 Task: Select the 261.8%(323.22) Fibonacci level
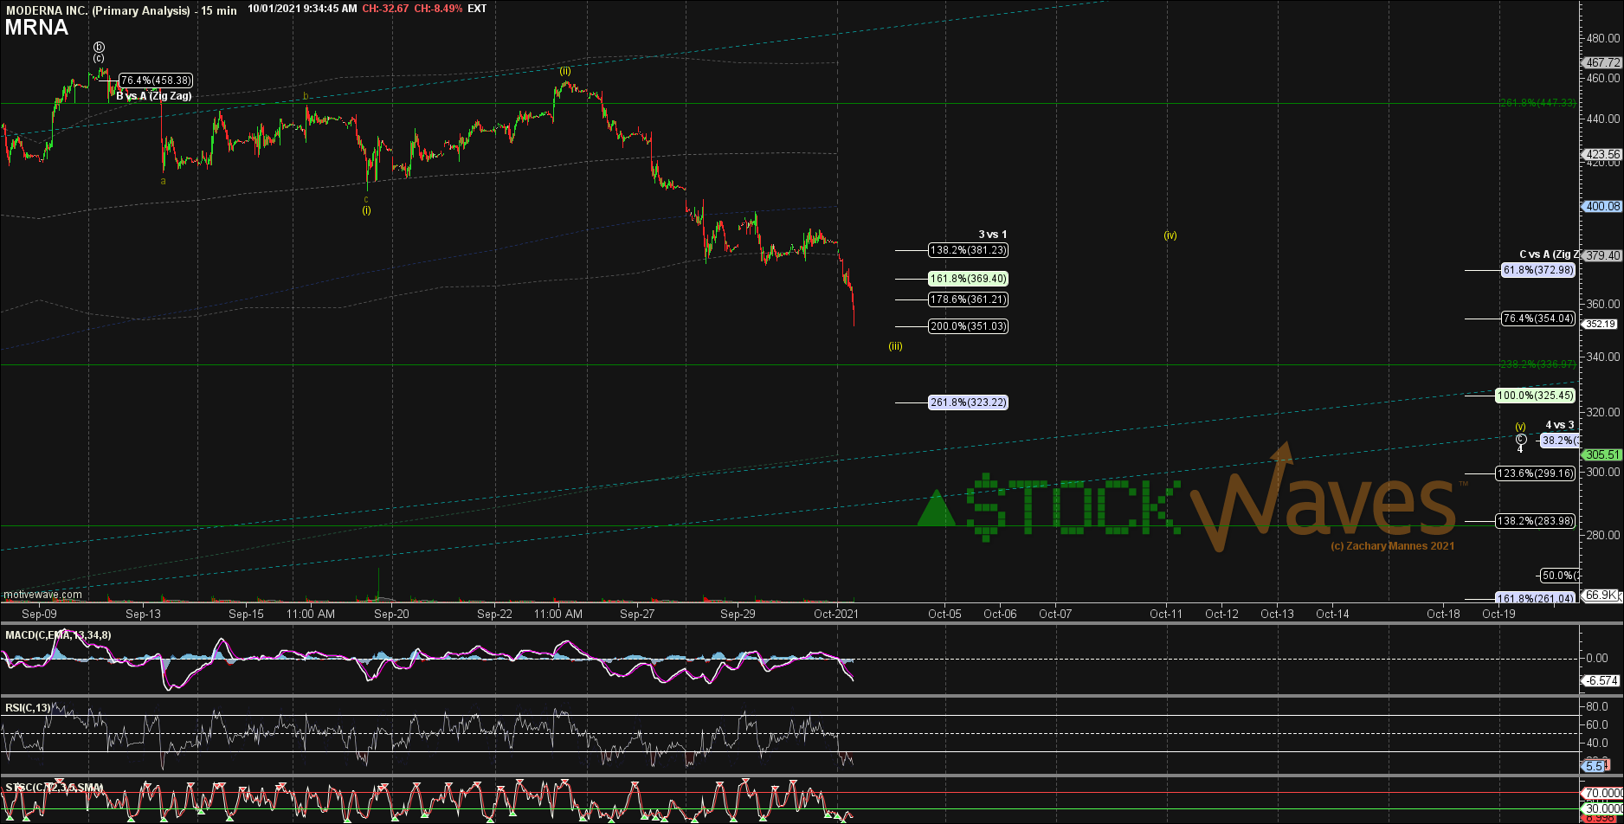(x=968, y=402)
